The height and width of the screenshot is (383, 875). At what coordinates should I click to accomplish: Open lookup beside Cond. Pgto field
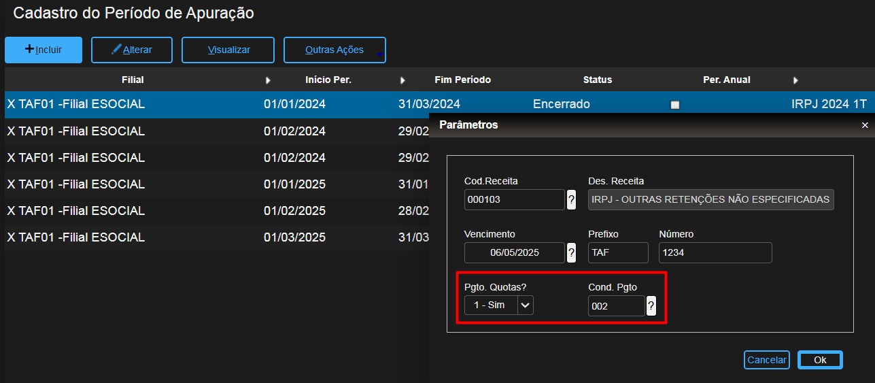click(651, 305)
